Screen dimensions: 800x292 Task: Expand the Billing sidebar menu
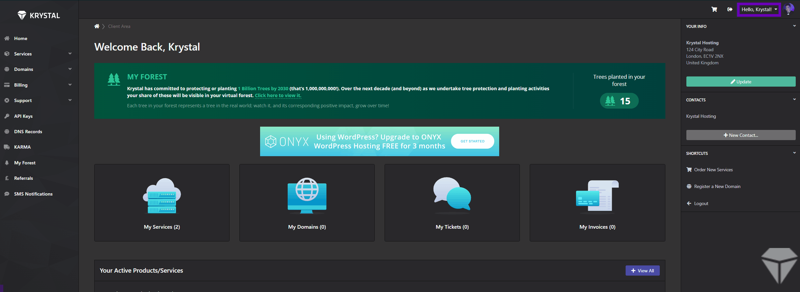pos(39,85)
